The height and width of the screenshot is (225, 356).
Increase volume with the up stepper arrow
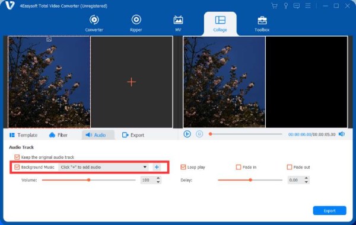pyautogui.click(x=158, y=178)
